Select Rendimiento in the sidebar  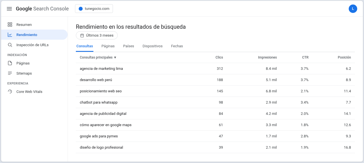(34, 35)
